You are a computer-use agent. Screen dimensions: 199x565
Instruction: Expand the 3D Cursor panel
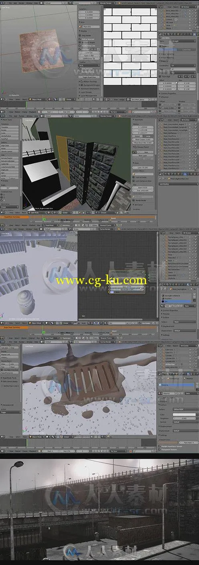138,205
